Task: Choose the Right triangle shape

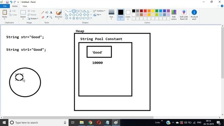Action: (67, 15)
